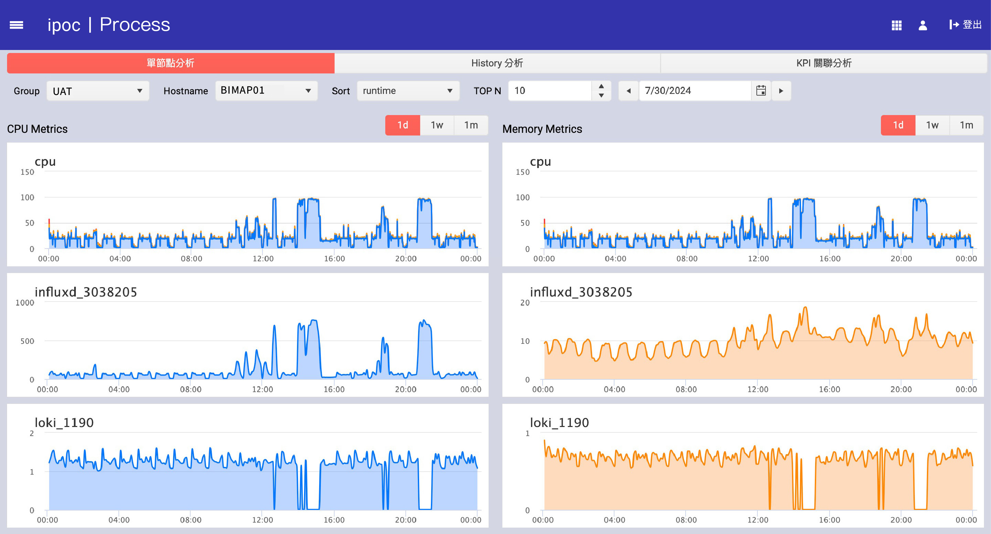Click the date field 7/30/2024
Viewport: 991px width, 534px height.
(695, 91)
